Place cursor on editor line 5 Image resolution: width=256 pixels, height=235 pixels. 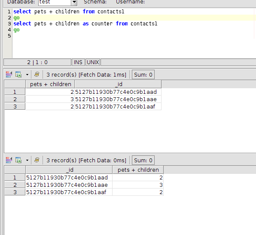click(x=133, y=36)
